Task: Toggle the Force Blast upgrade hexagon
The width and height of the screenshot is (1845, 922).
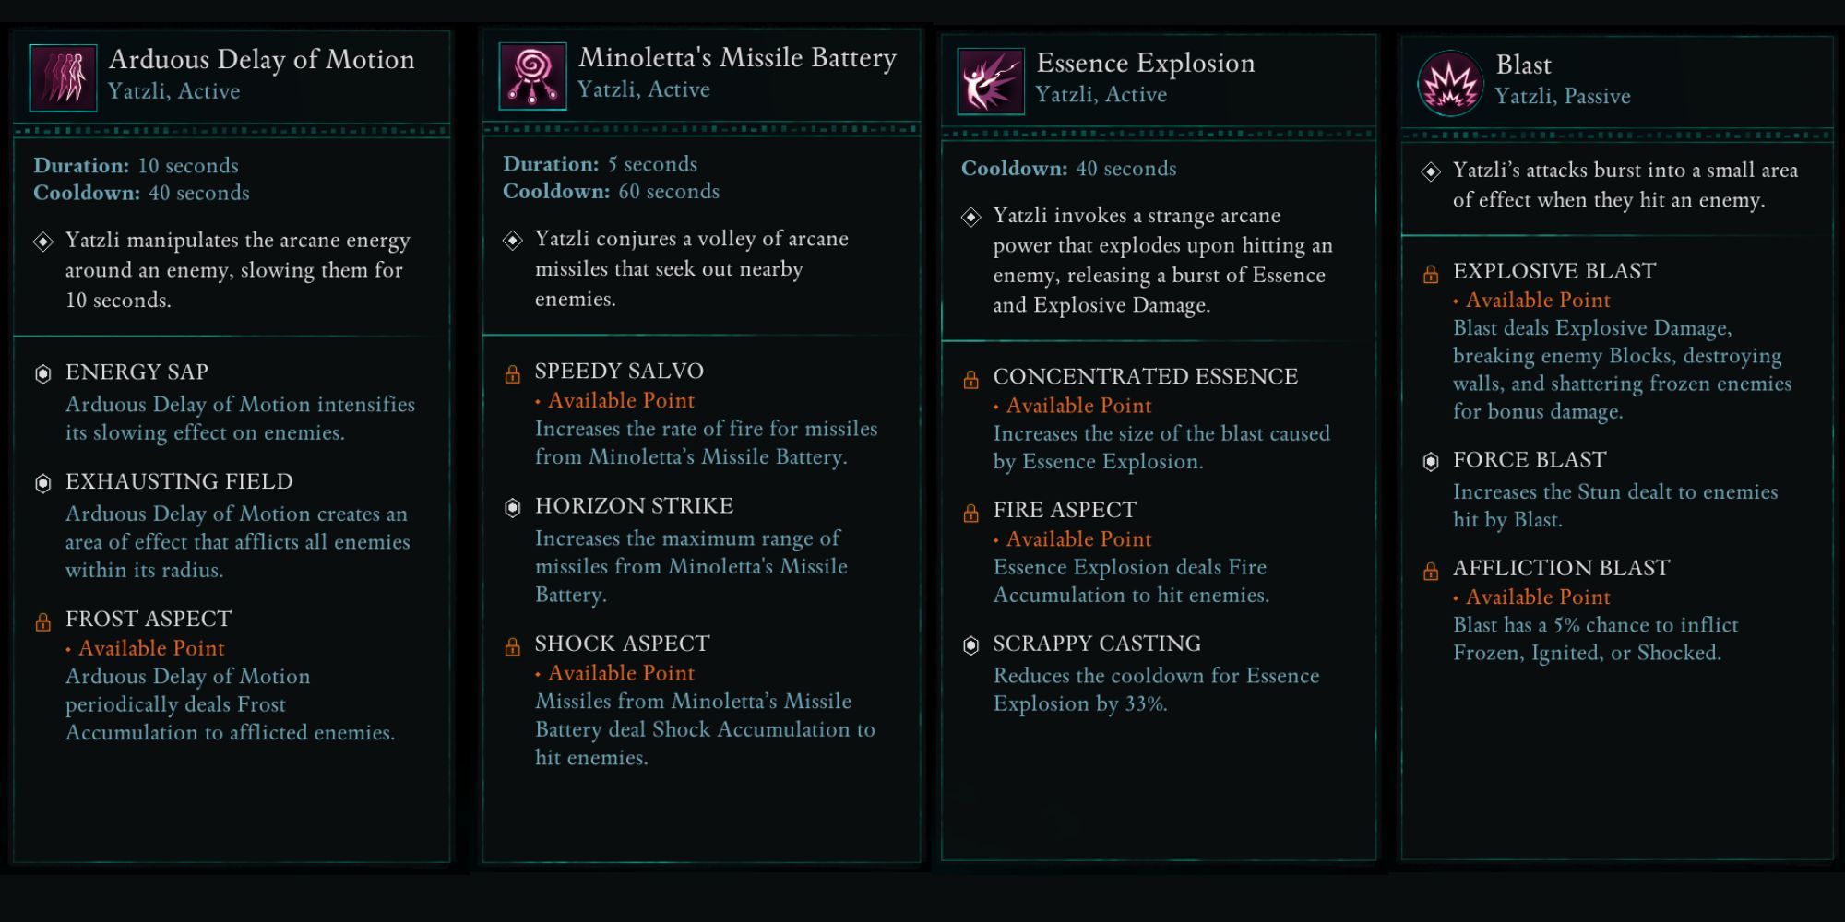Action: (x=1431, y=462)
